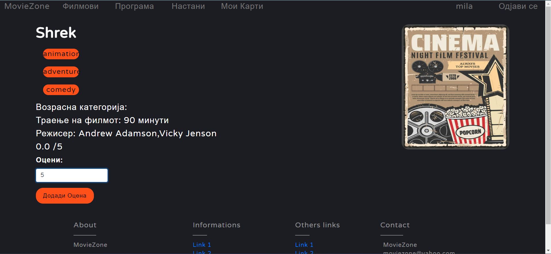View Мои Карти in the navbar
This screenshot has width=551, height=254.
(x=242, y=6)
